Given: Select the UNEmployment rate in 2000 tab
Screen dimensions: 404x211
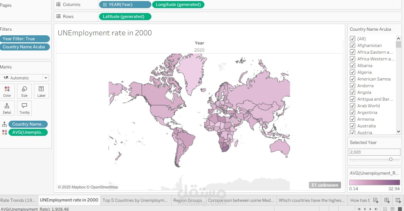Looking at the screenshot, I should [x=69, y=200].
